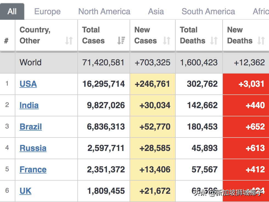Select the World total cases cell
The height and width of the screenshot is (202, 269).
coord(103,63)
